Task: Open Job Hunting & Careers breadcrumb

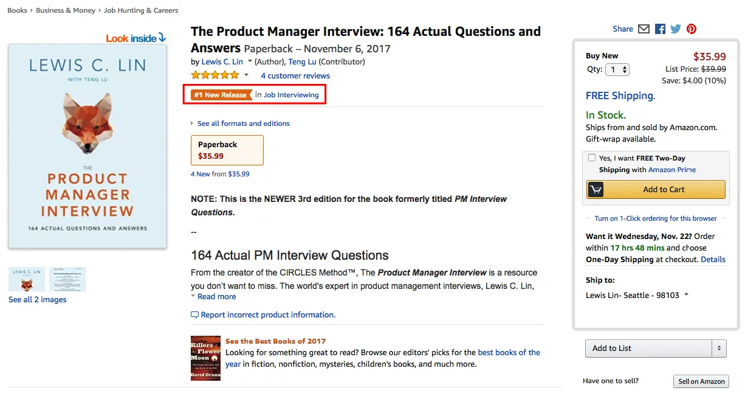Action: [141, 10]
